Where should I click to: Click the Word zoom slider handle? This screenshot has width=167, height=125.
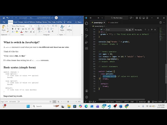[x=68, y=102]
